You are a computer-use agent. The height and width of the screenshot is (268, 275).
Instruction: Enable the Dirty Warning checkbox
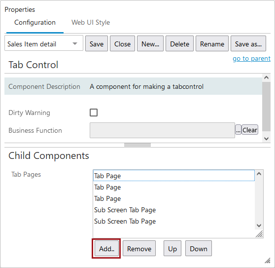pyautogui.click(x=94, y=113)
